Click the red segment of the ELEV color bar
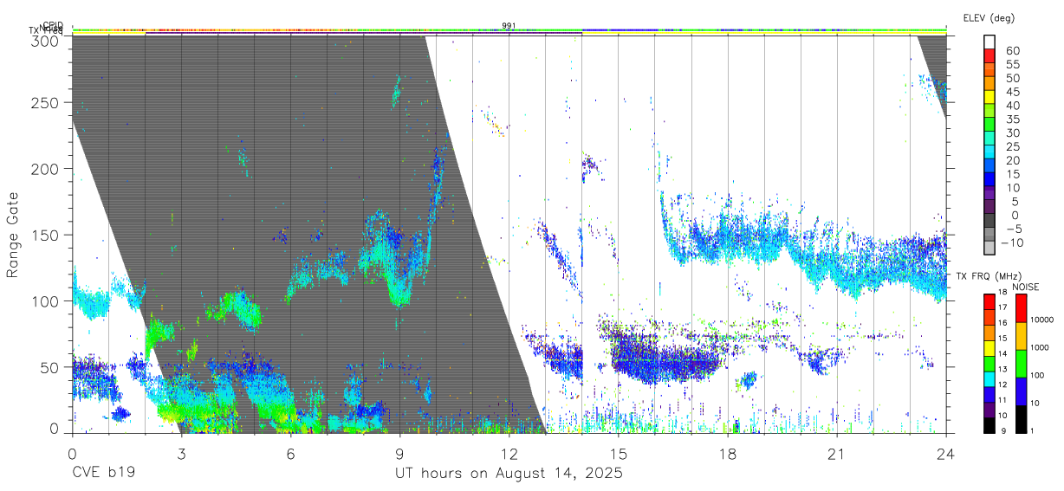 point(989,55)
